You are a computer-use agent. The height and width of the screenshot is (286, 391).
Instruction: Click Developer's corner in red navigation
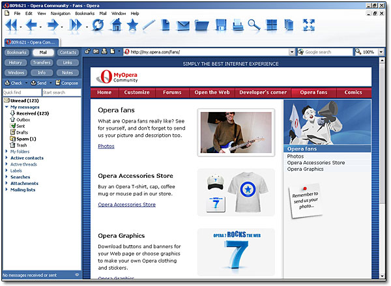(263, 93)
